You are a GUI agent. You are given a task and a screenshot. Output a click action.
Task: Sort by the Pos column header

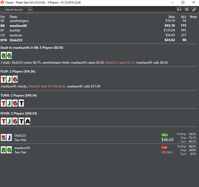pyautogui.click(x=3, y=17)
